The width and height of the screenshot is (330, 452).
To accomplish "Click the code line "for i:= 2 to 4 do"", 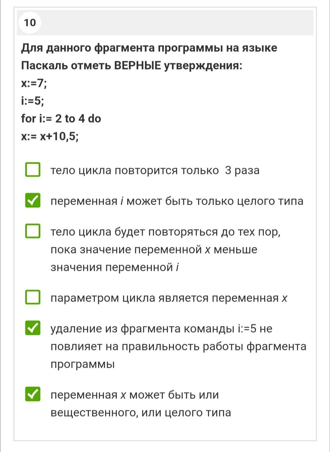I will 61,119.
